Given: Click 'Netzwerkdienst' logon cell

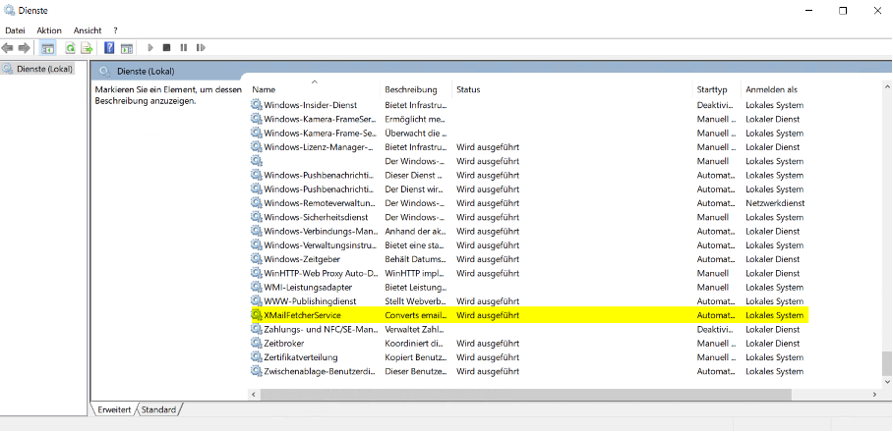Looking at the screenshot, I should pyautogui.click(x=775, y=203).
